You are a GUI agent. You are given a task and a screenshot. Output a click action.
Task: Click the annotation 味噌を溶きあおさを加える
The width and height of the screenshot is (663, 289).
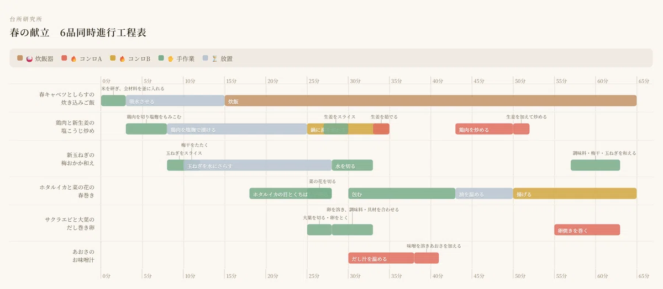(x=434, y=246)
